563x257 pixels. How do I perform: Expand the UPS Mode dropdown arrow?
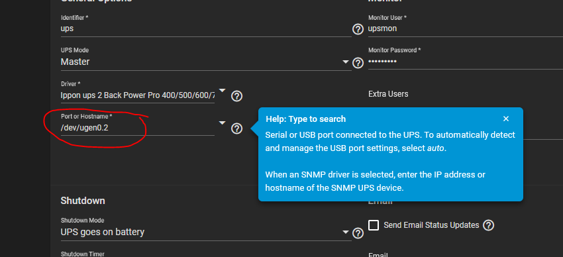pyautogui.click(x=345, y=62)
